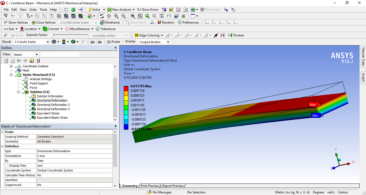Select the Pan view tool
This screenshot has height=195, width=366.
click(109, 16)
